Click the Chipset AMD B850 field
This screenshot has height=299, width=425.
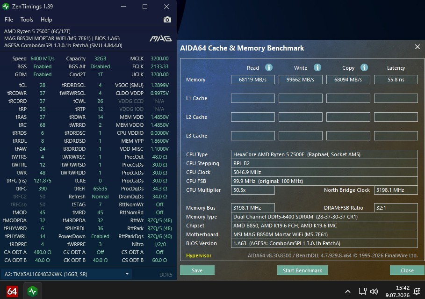coord(324,226)
